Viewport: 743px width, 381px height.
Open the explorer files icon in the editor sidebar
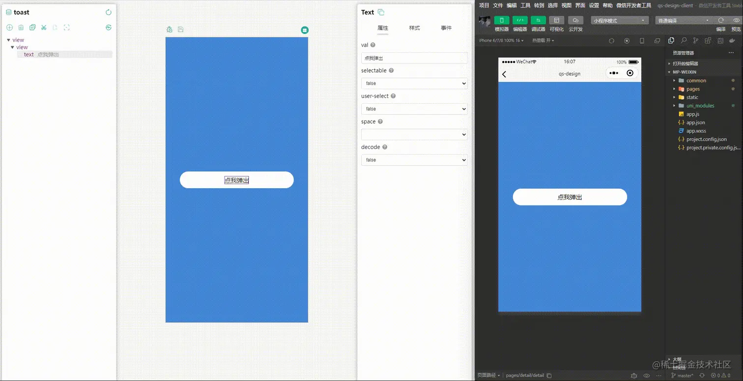tap(671, 40)
